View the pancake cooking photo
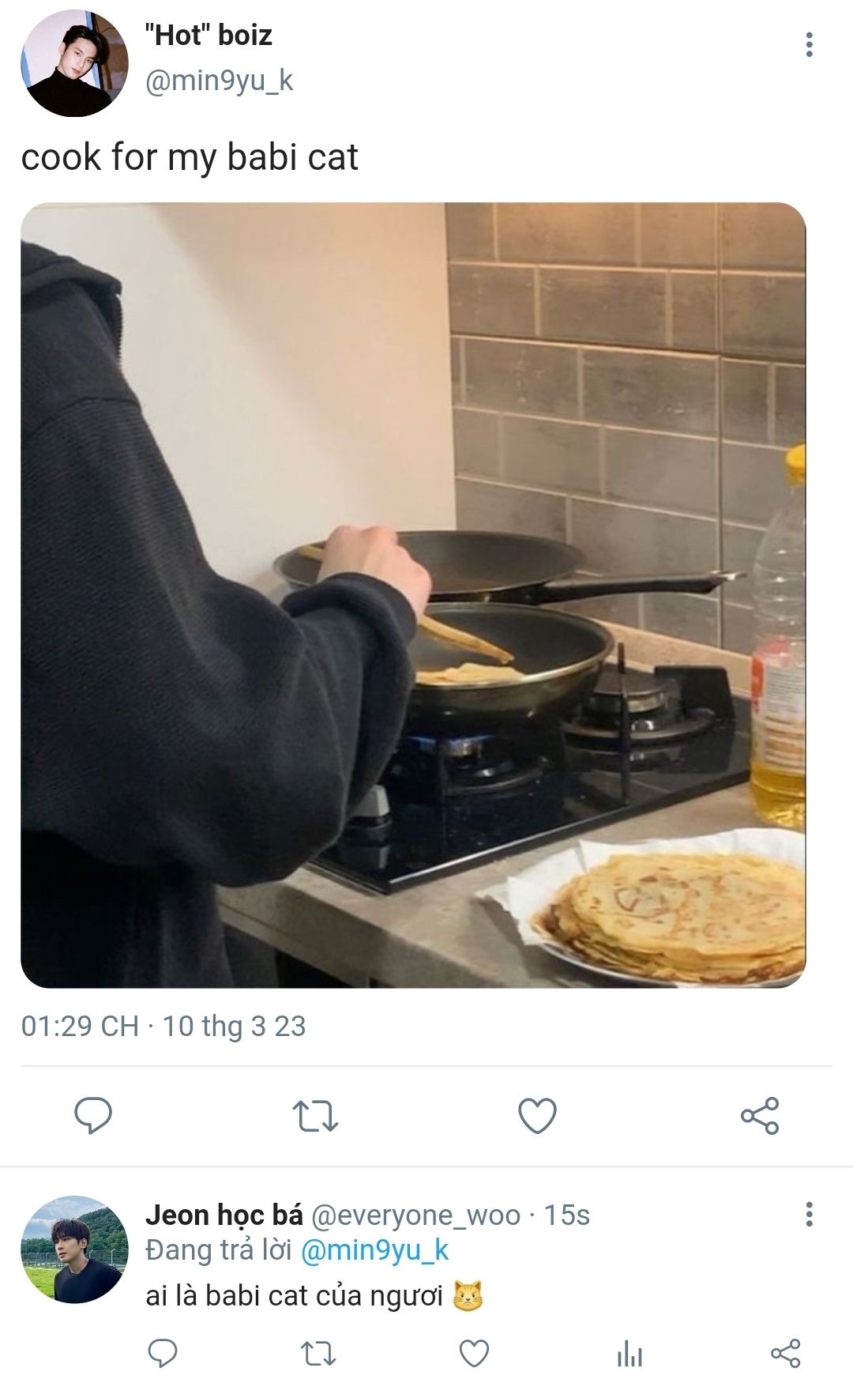This screenshot has width=853, height=1383. click(413, 595)
